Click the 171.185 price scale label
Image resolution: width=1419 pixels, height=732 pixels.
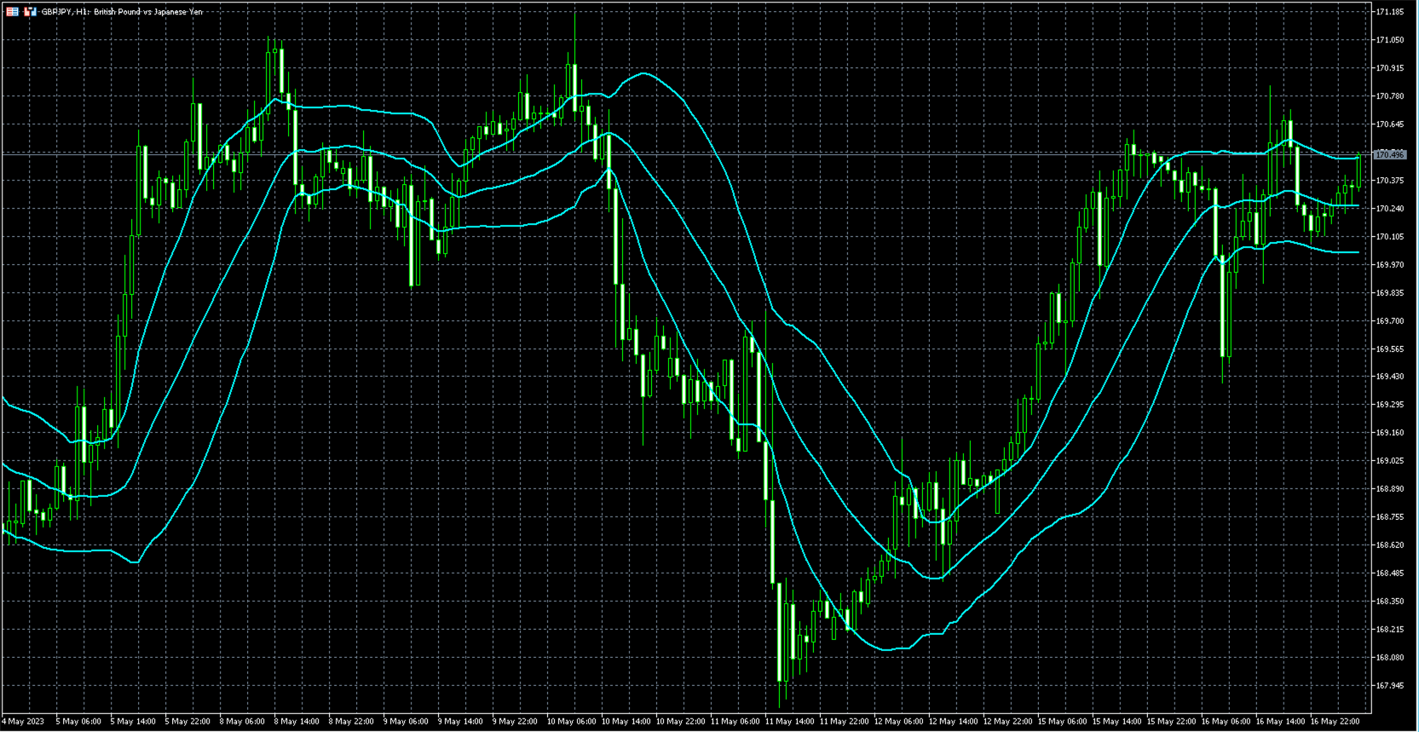click(1390, 12)
